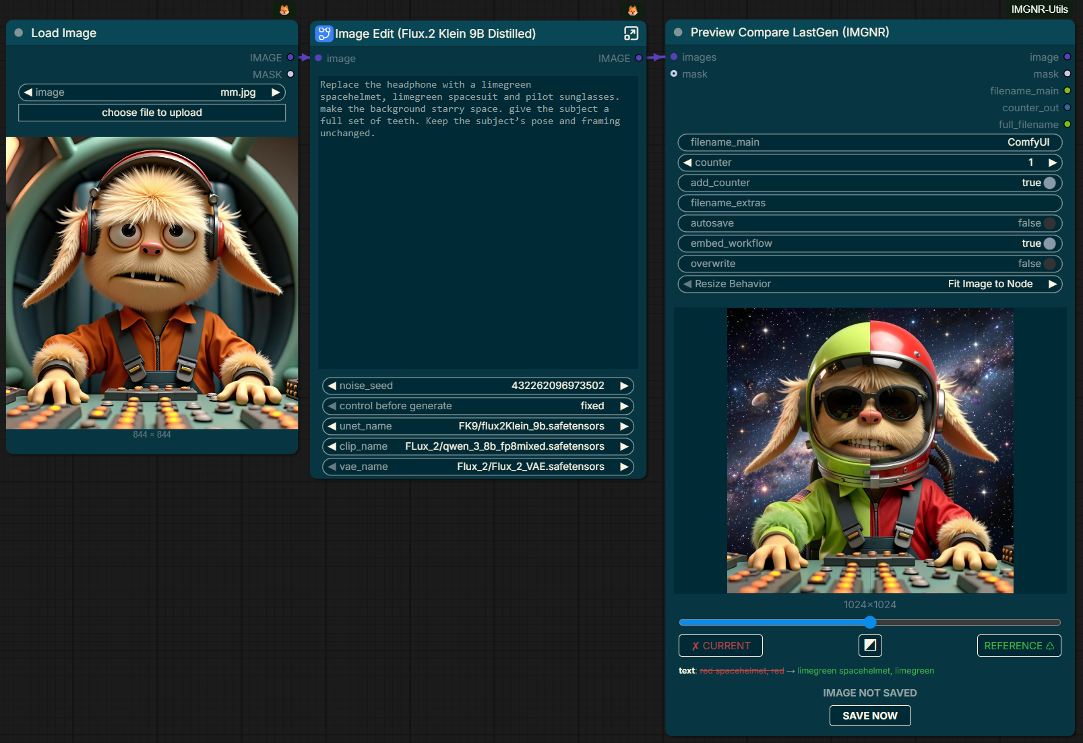Image resolution: width=1083 pixels, height=743 pixels.
Task: Click the filename_main input field
Action: coord(870,142)
